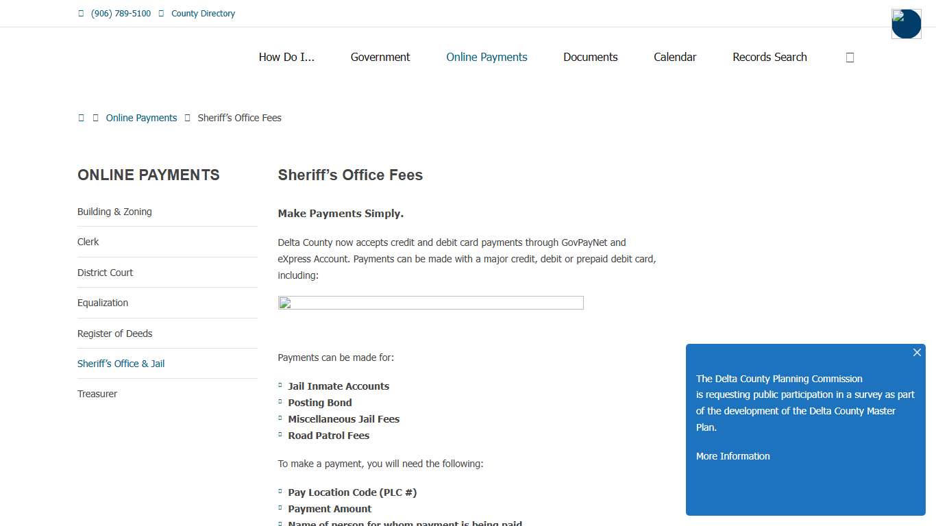Click the home icon in the breadcrumb
936x526 pixels.
(81, 117)
